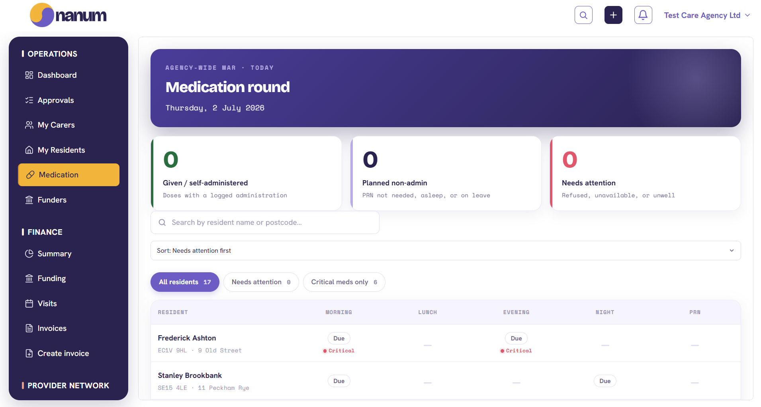Expand the Test Care Agency Ltd dropdown
The image size is (761, 407).
(x=707, y=15)
